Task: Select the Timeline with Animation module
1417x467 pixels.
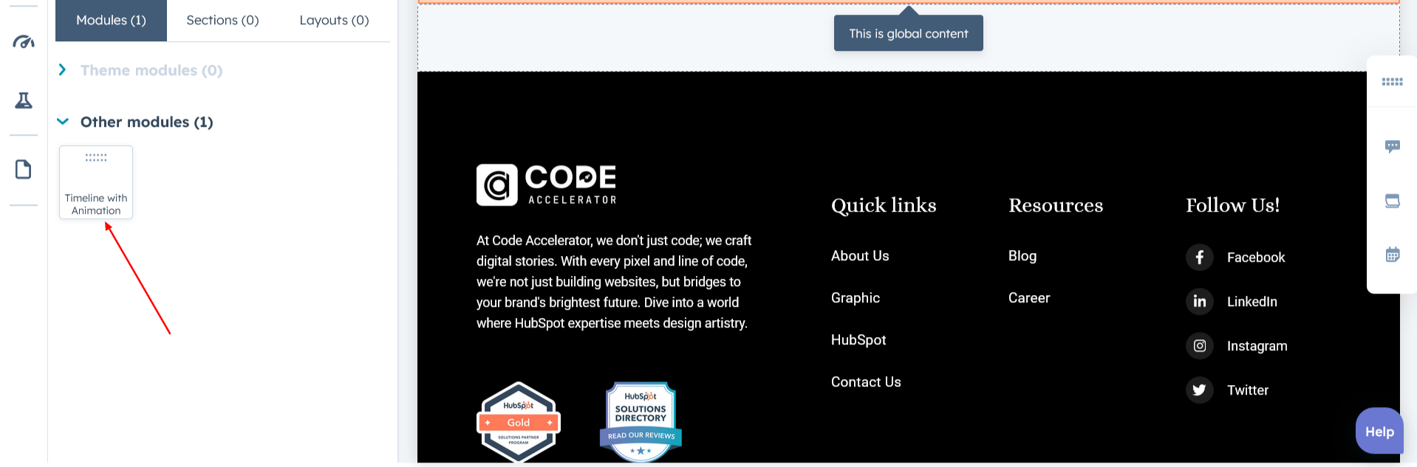Action: (x=96, y=182)
